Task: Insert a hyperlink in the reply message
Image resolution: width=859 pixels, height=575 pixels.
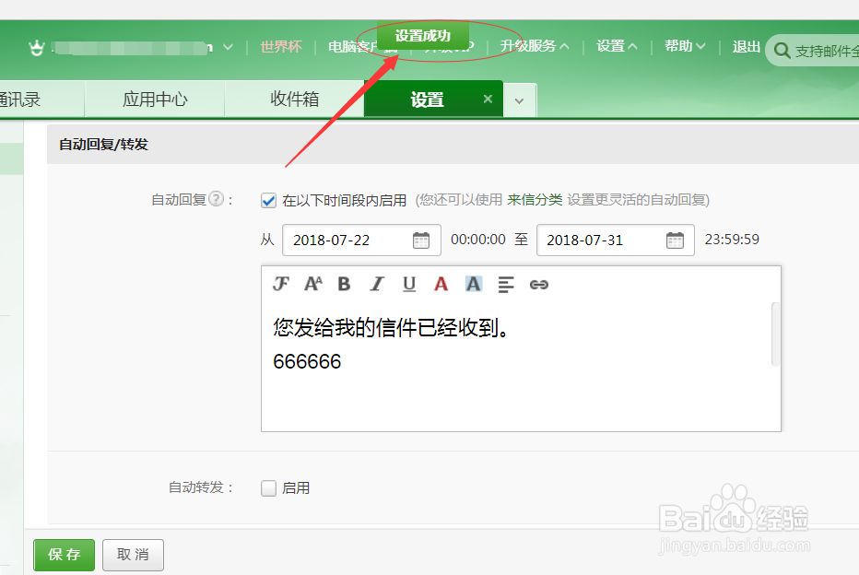Action: click(x=539, y=284)
